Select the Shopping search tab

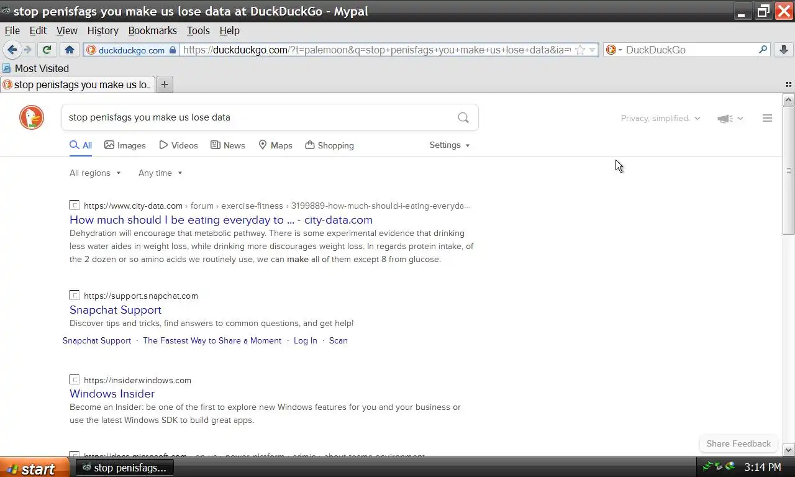(x=329, y=145)
